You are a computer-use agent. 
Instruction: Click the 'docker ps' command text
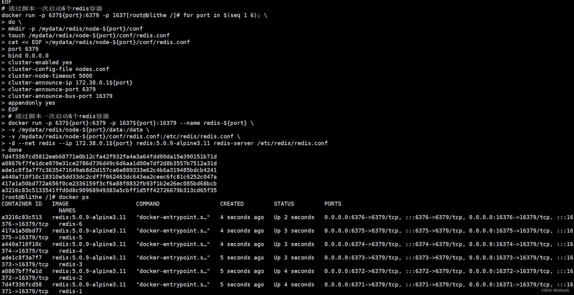coord(74,197)
